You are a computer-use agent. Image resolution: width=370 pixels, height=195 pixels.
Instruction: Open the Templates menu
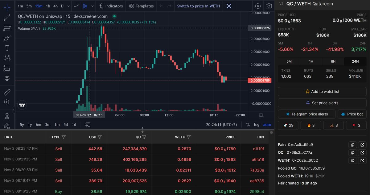point(141,6)
